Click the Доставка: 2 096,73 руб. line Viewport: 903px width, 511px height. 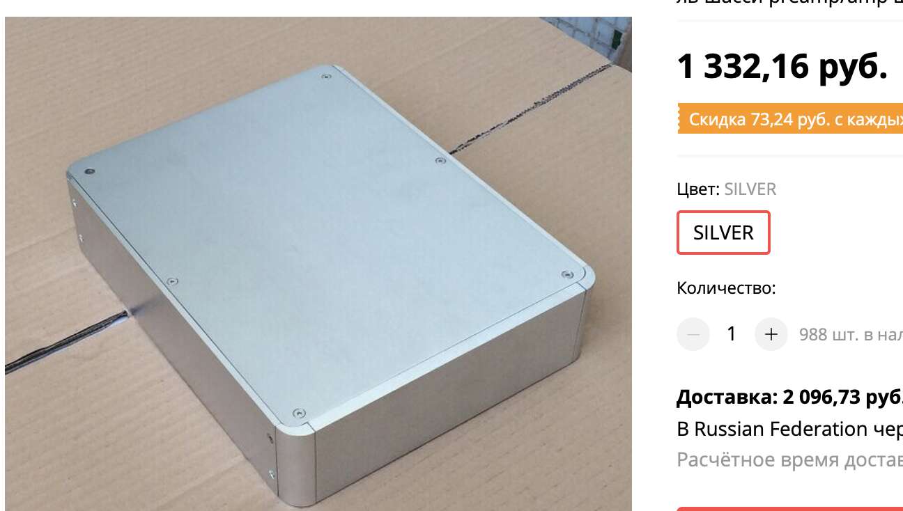pos(789,398)
